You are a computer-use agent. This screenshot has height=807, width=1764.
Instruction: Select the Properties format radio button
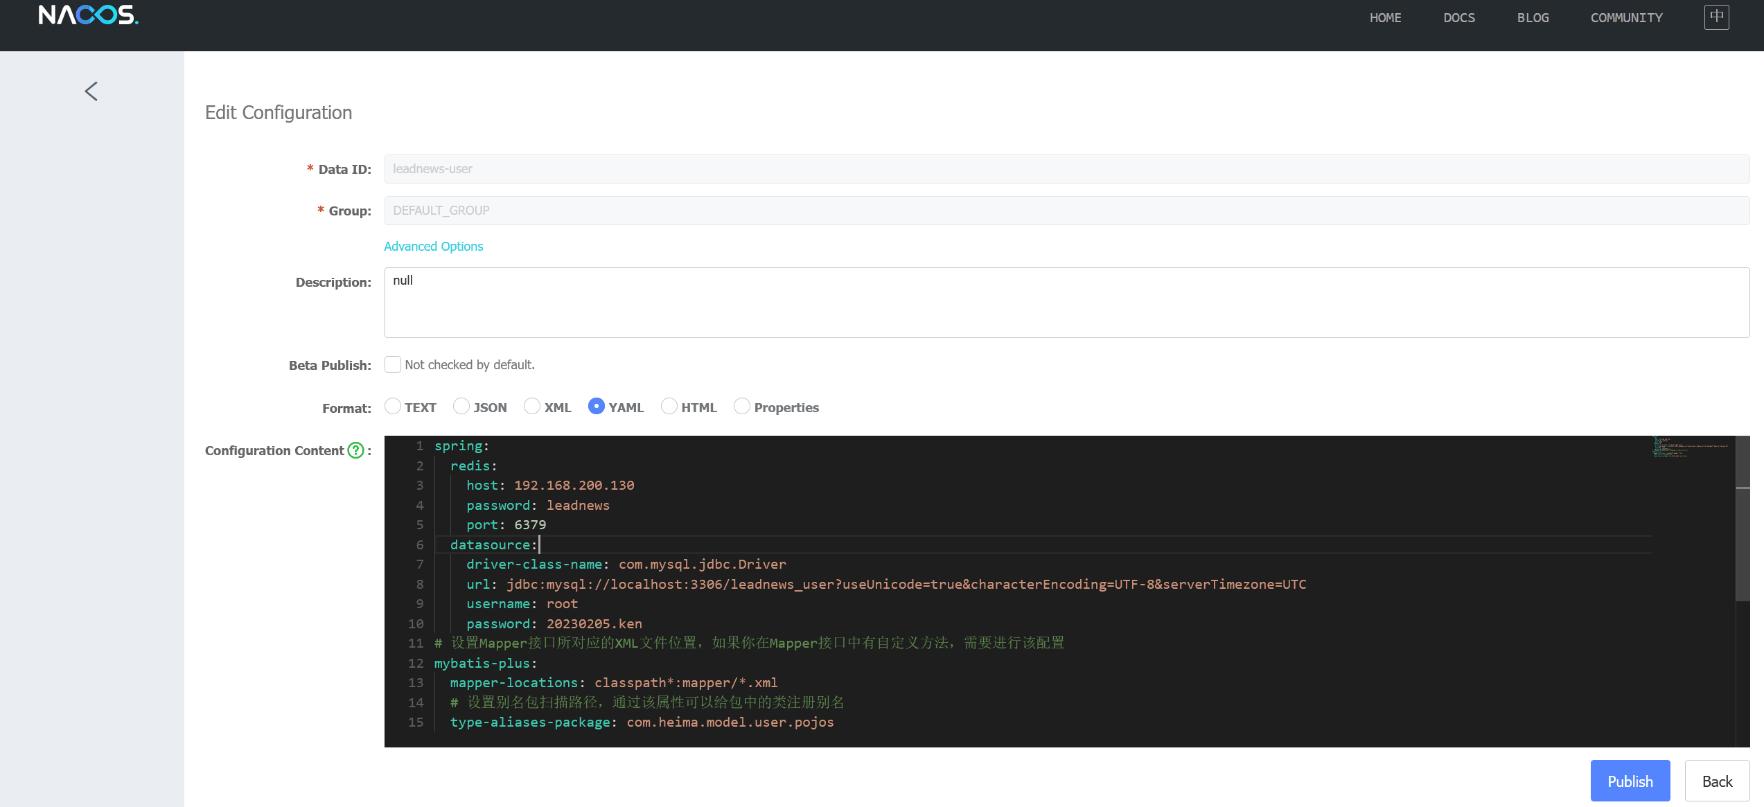tap(742, 407)
